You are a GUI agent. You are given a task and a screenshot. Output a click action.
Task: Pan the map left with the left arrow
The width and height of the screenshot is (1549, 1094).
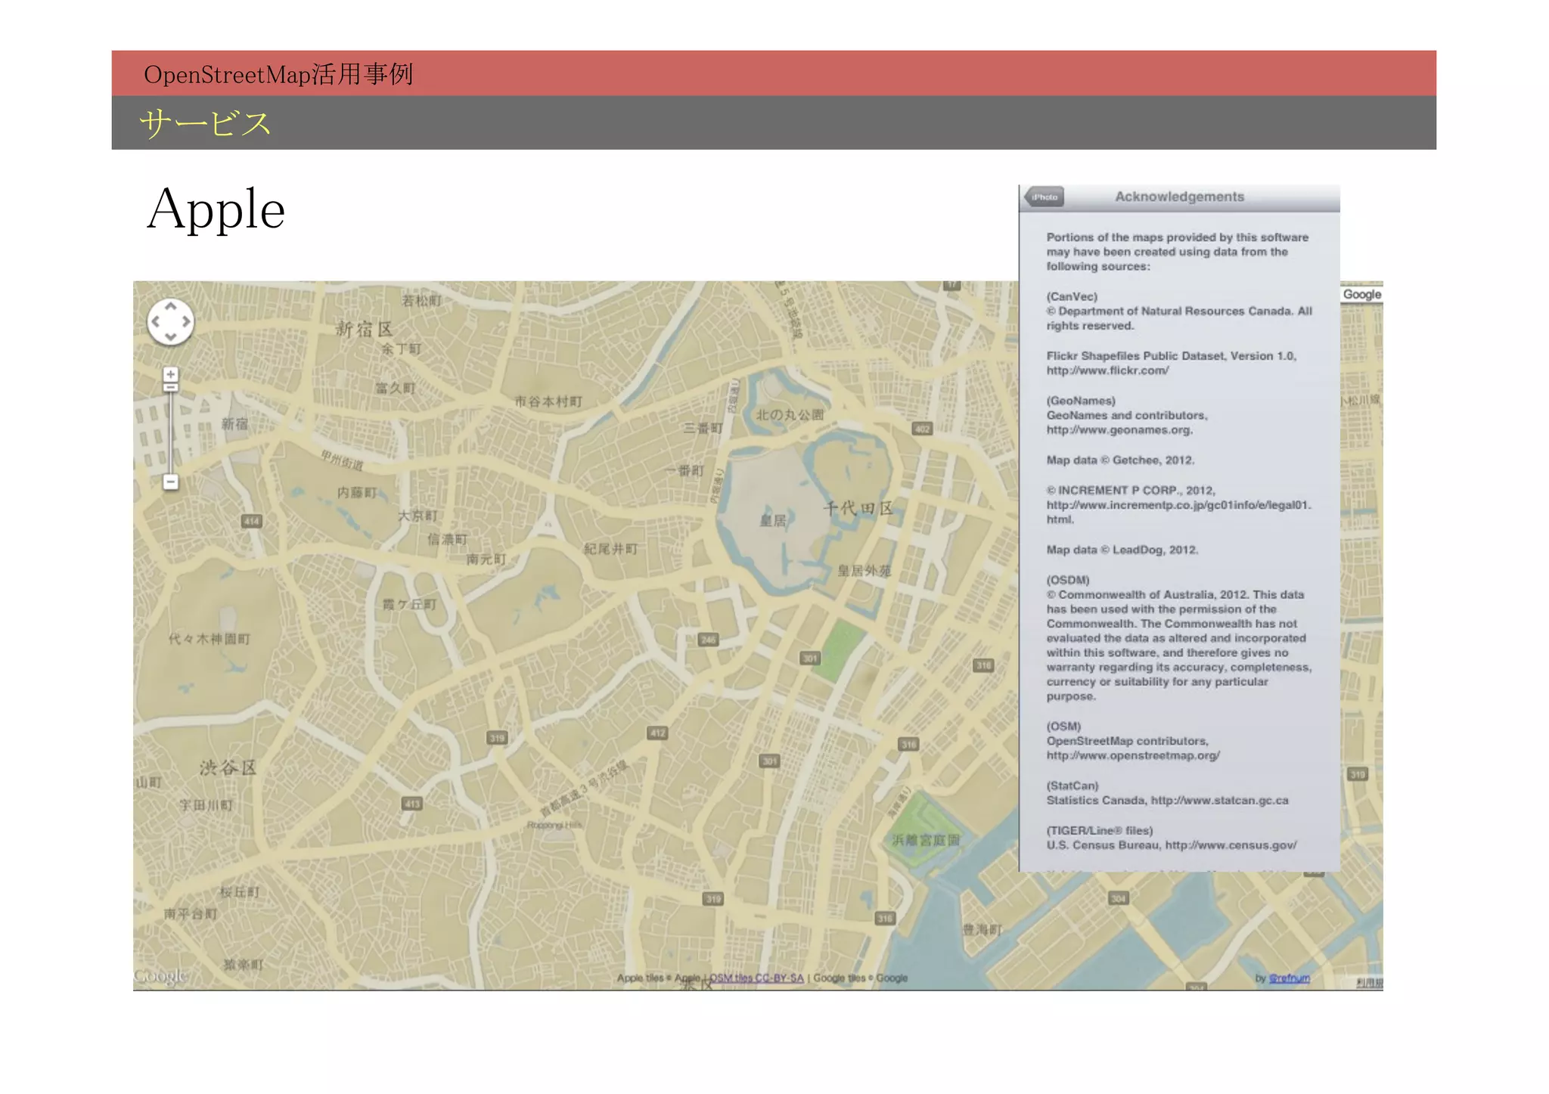pos(156,321)
